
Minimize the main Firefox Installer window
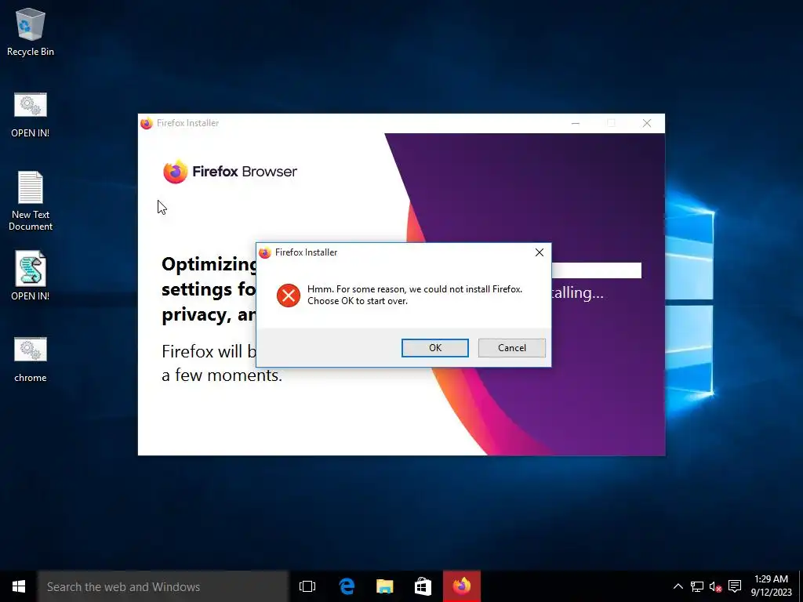coord(576,123)
